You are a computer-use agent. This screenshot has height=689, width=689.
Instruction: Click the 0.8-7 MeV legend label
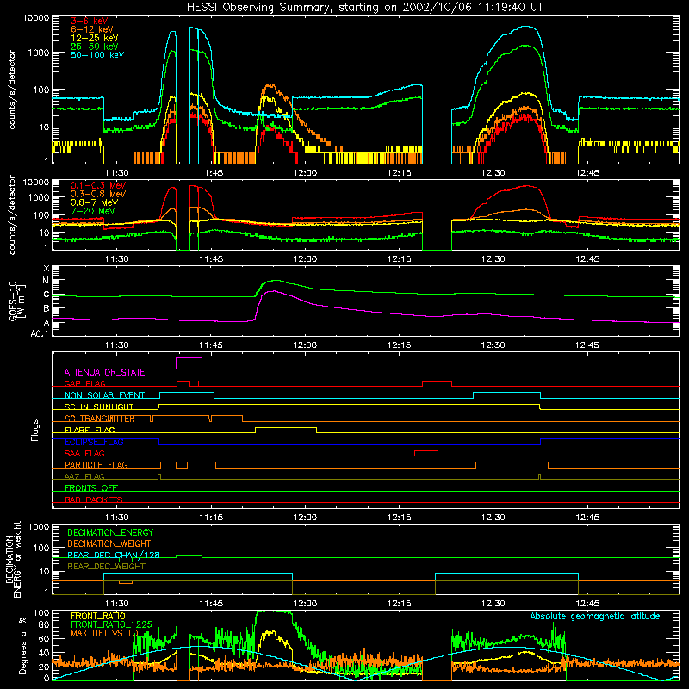pos(94,203)
